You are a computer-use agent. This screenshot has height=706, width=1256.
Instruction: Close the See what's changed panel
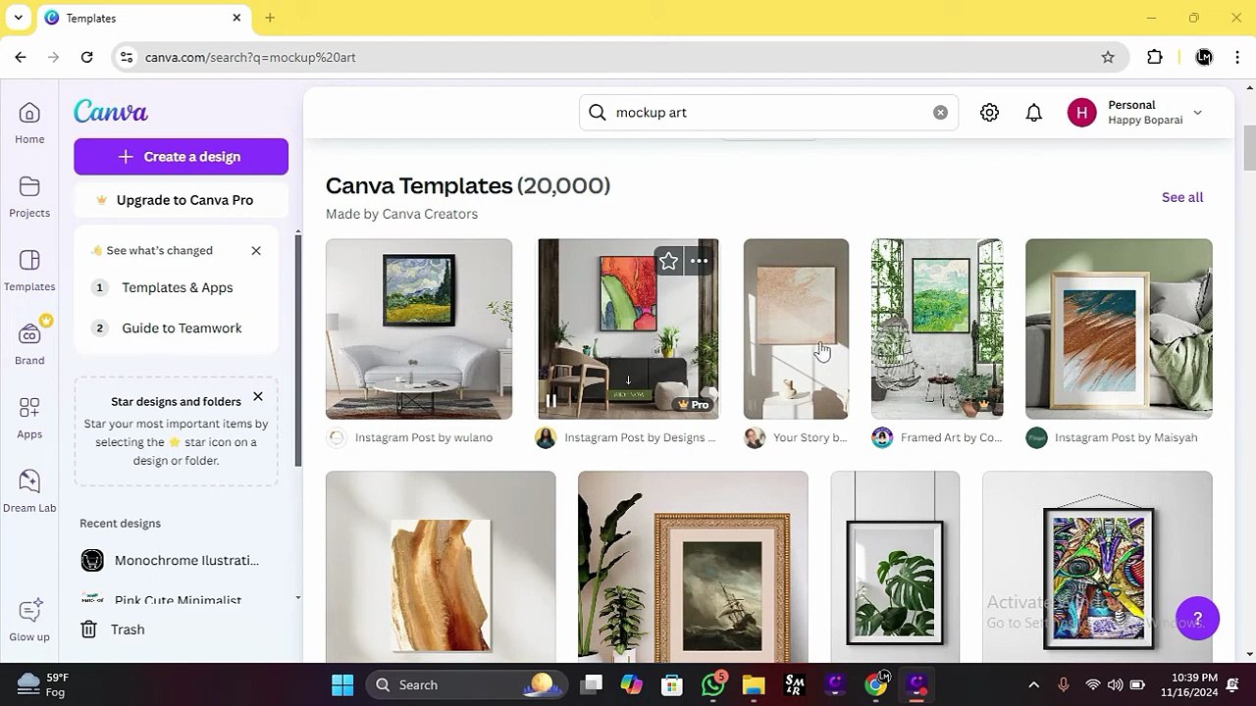(x=256, y=250)
